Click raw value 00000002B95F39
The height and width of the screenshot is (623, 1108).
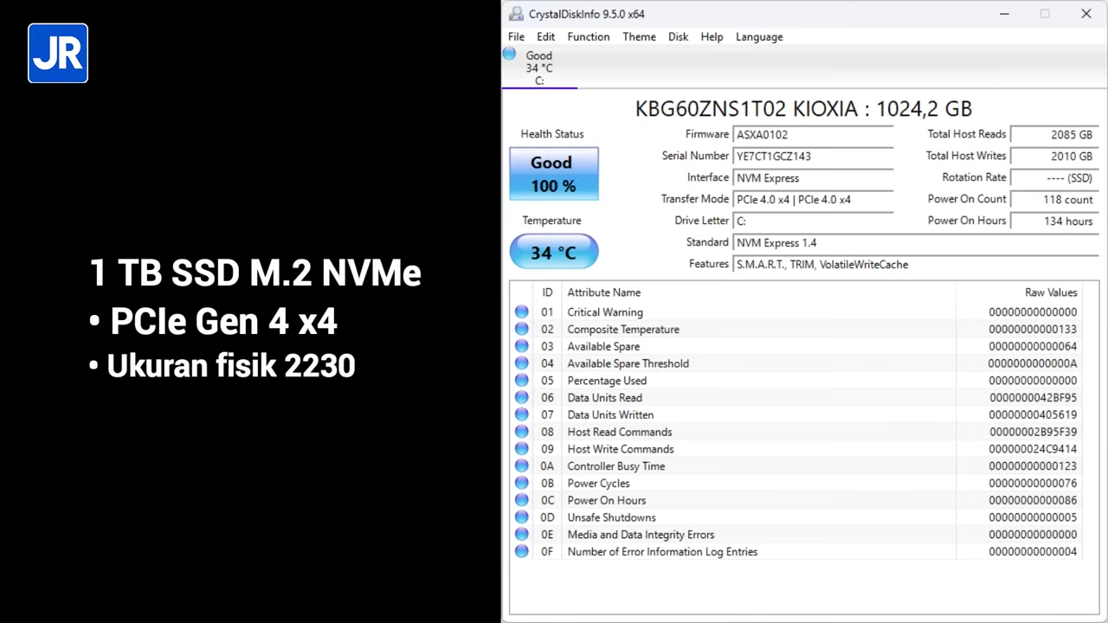1033,432
